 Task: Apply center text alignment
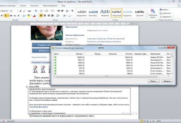pos(45,15)
